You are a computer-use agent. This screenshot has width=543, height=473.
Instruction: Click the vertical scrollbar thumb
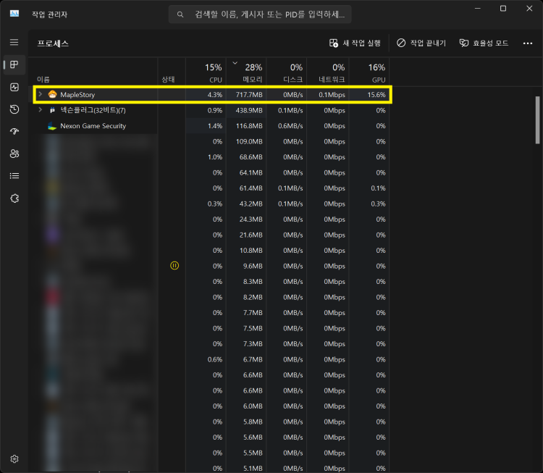(537, 120)
